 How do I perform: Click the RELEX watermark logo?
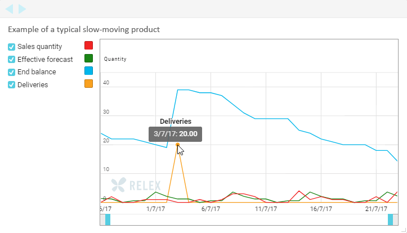(x=136, y=185)
